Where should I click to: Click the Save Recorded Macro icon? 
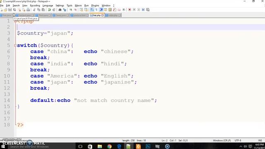[148, 10]
